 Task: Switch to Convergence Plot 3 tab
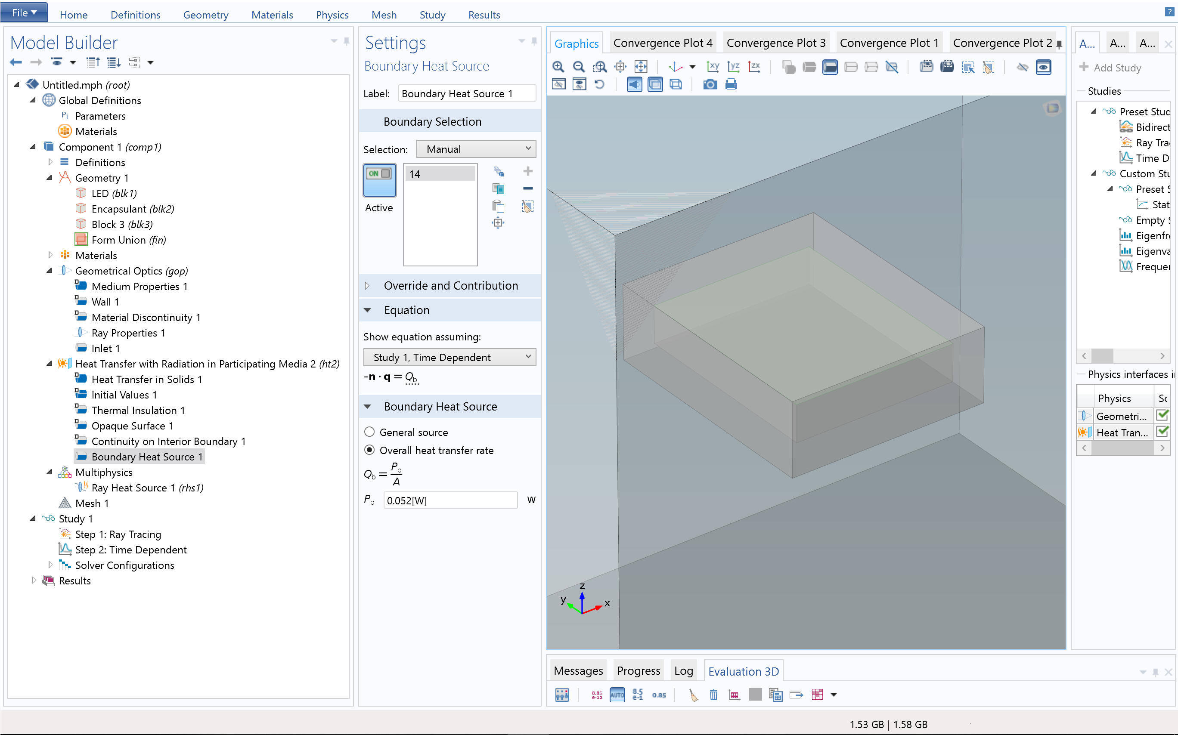click(x=775, y=43)
